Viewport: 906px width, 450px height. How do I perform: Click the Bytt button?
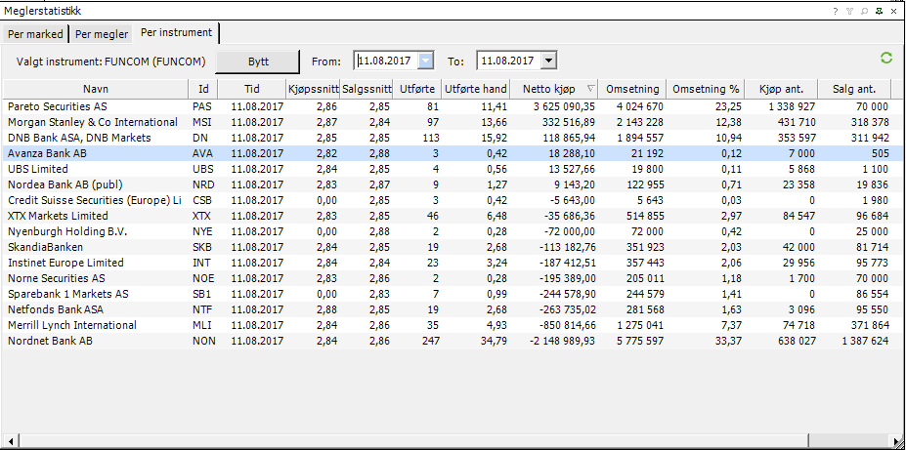[x=258, y=61]
